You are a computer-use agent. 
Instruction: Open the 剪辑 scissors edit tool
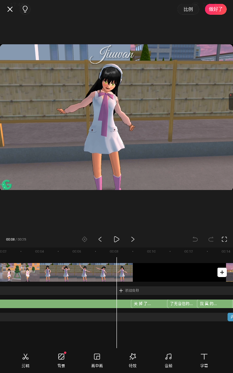point(25,360)
